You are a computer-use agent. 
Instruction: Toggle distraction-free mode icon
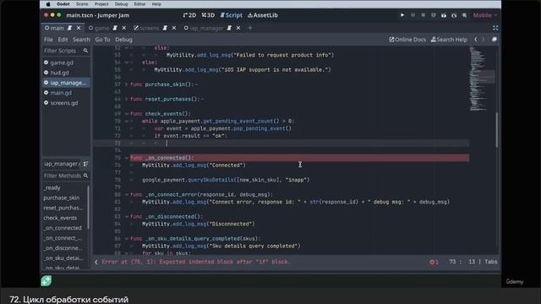tap(495, 28)
